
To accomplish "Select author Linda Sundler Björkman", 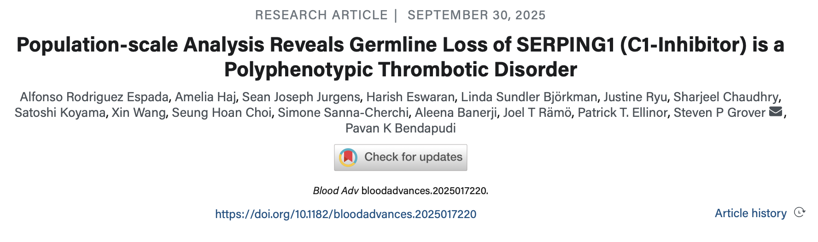I will click(x=529, y=97).
